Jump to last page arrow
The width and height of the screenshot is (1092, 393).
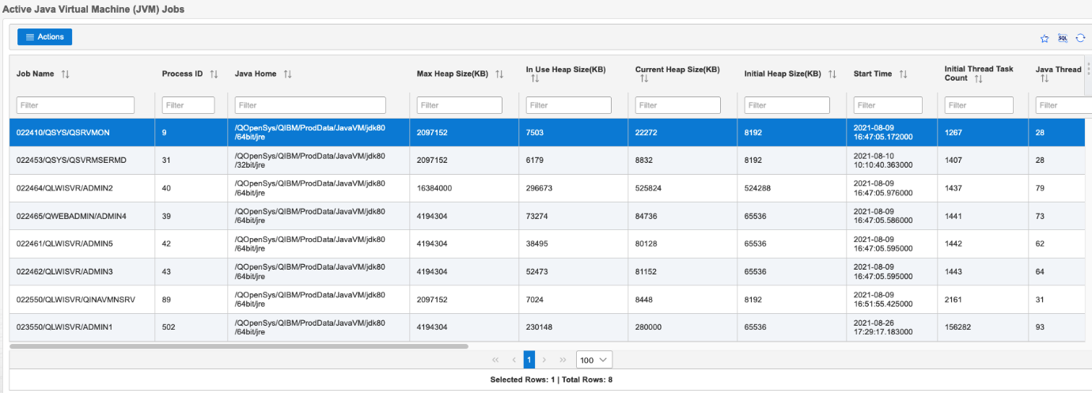pos(563,360)
